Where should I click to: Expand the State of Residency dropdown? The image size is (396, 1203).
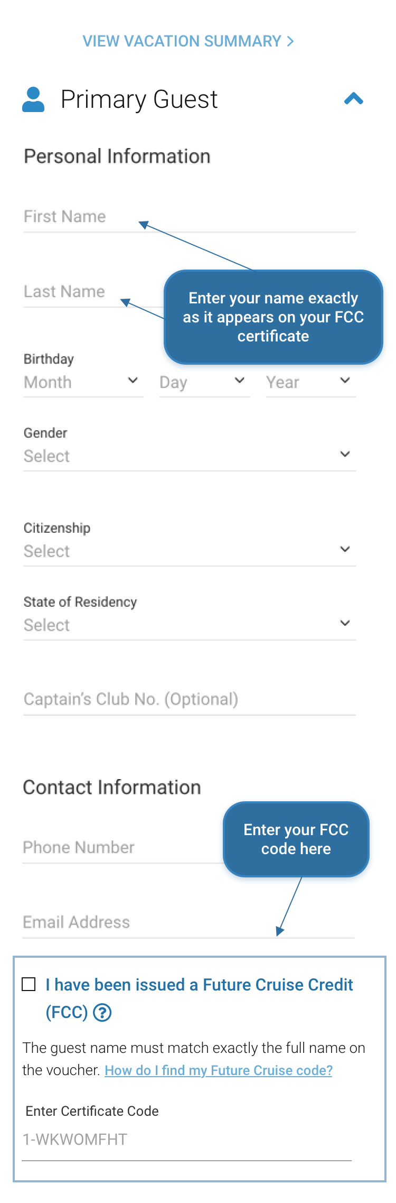click(x=189, y=625)
